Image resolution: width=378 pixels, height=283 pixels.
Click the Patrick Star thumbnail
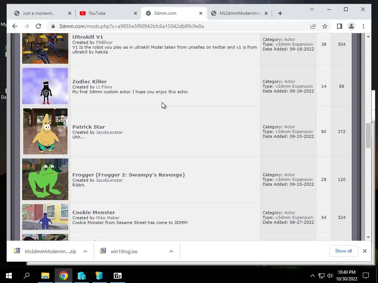45,131
